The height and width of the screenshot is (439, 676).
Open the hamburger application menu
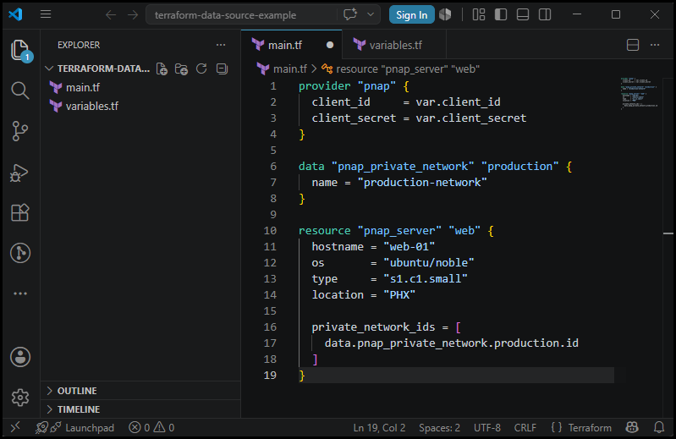pos(46,14)
